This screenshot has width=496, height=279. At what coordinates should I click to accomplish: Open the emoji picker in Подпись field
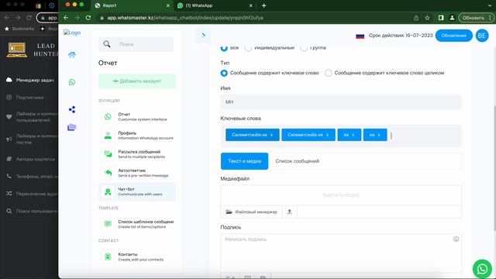coord(456,239)
